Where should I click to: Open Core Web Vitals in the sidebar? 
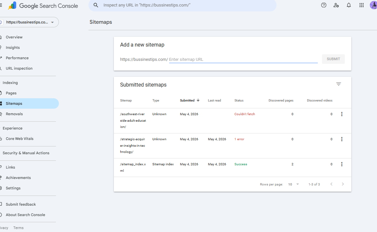pos(20,139)
